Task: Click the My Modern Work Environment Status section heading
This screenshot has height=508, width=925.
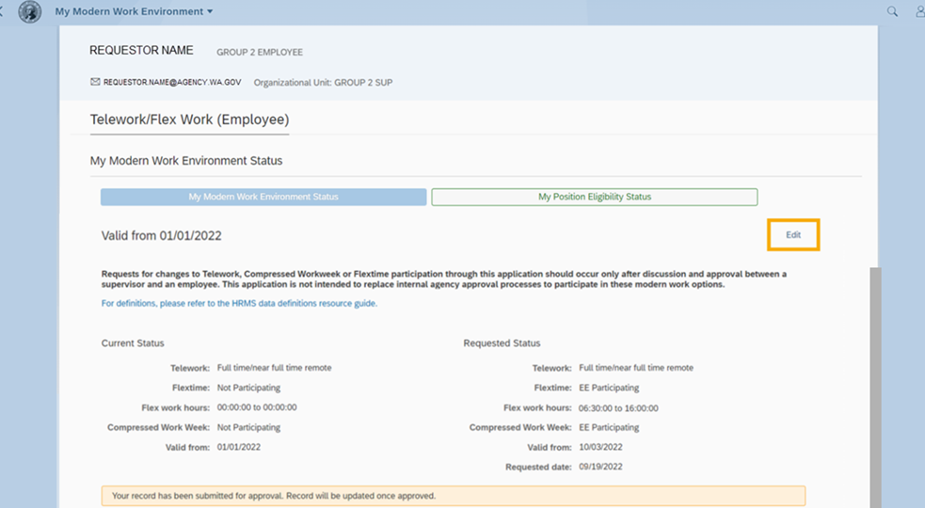Action: pos(185,161)
